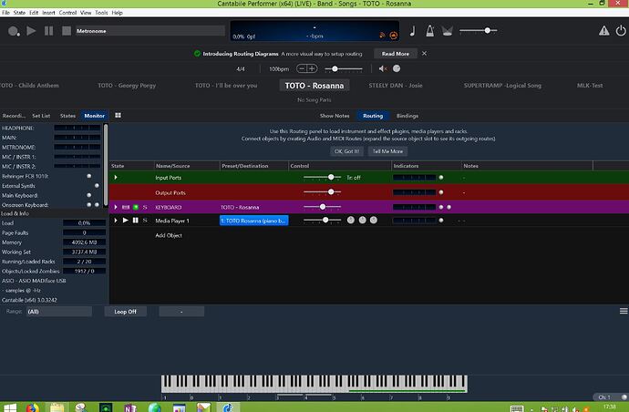This screenshot has width=629, height=412.
Task: Select the song TOTO - I'll be over you
Action: [x=226, y=86]
